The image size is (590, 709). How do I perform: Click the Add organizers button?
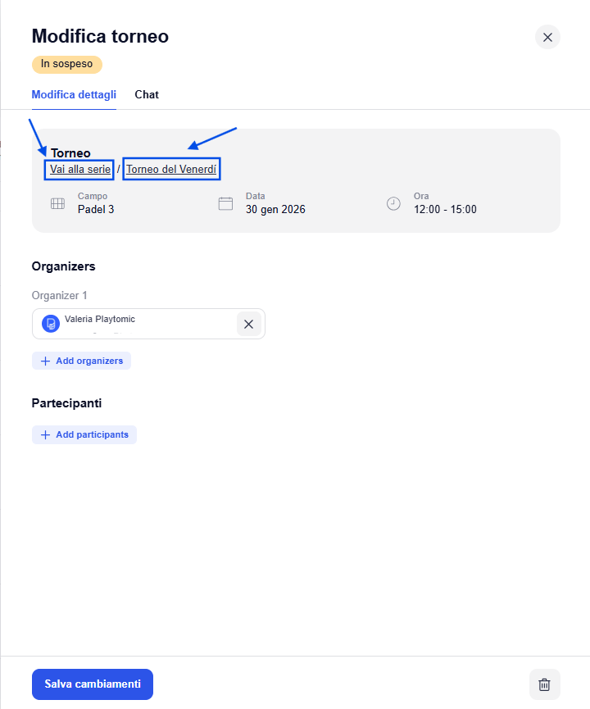(81, 361)
